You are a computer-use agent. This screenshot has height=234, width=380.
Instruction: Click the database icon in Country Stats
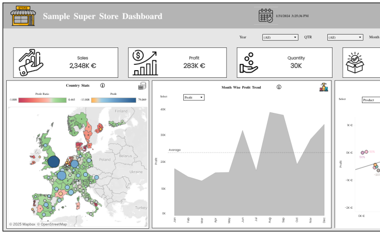click(x=141, y=87)
